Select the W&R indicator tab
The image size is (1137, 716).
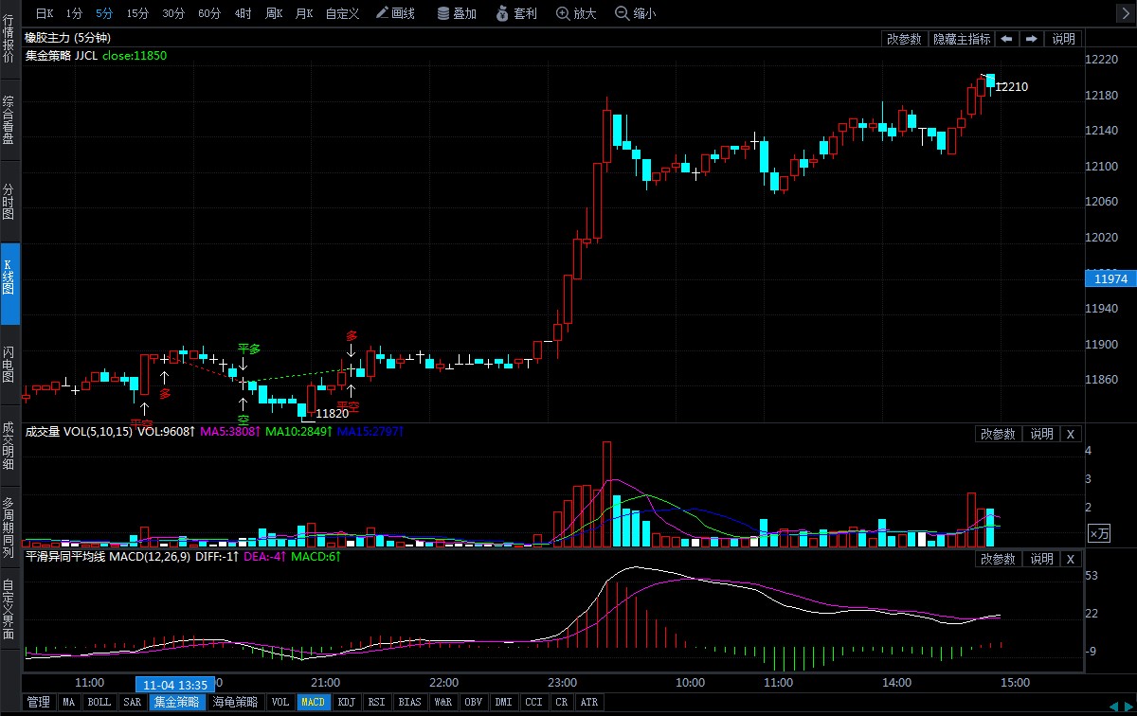[442, 703]
